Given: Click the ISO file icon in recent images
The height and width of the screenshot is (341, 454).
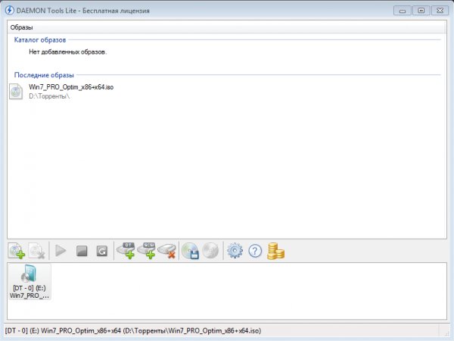Looking at the screenshot, I should pyautogui.click(x=16, y=92).
